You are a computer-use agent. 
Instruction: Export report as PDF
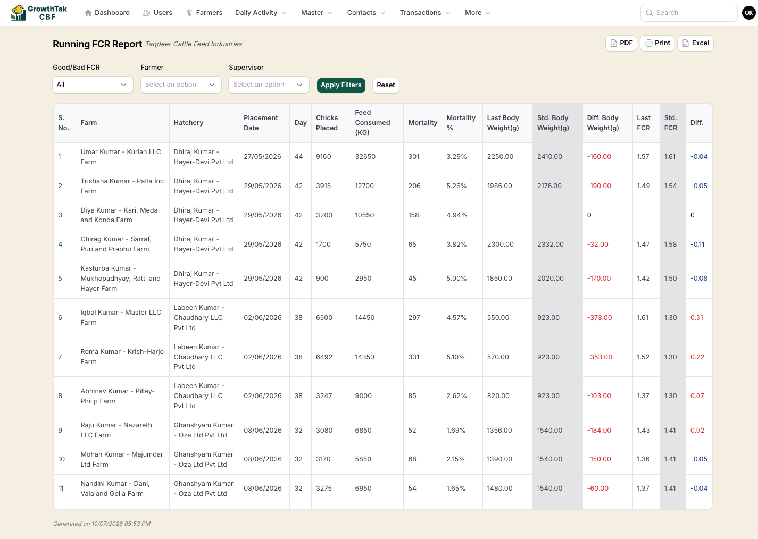click(x=621, y=43)
